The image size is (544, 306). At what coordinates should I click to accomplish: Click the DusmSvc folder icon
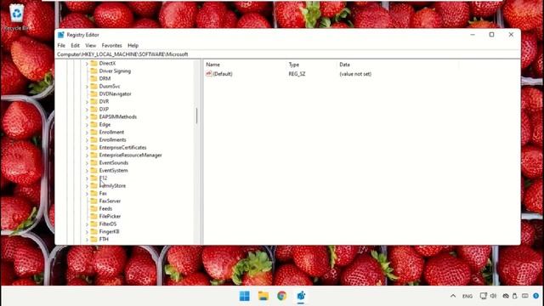click(x=93, y=86)
